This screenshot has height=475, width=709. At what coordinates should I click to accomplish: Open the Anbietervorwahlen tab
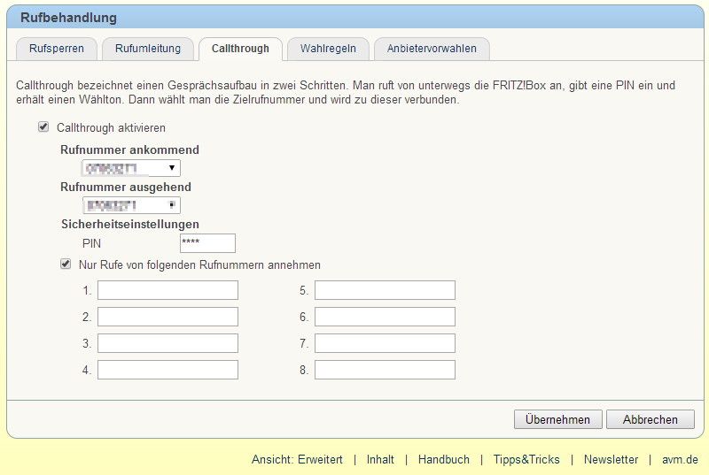[x=432, y=49]
